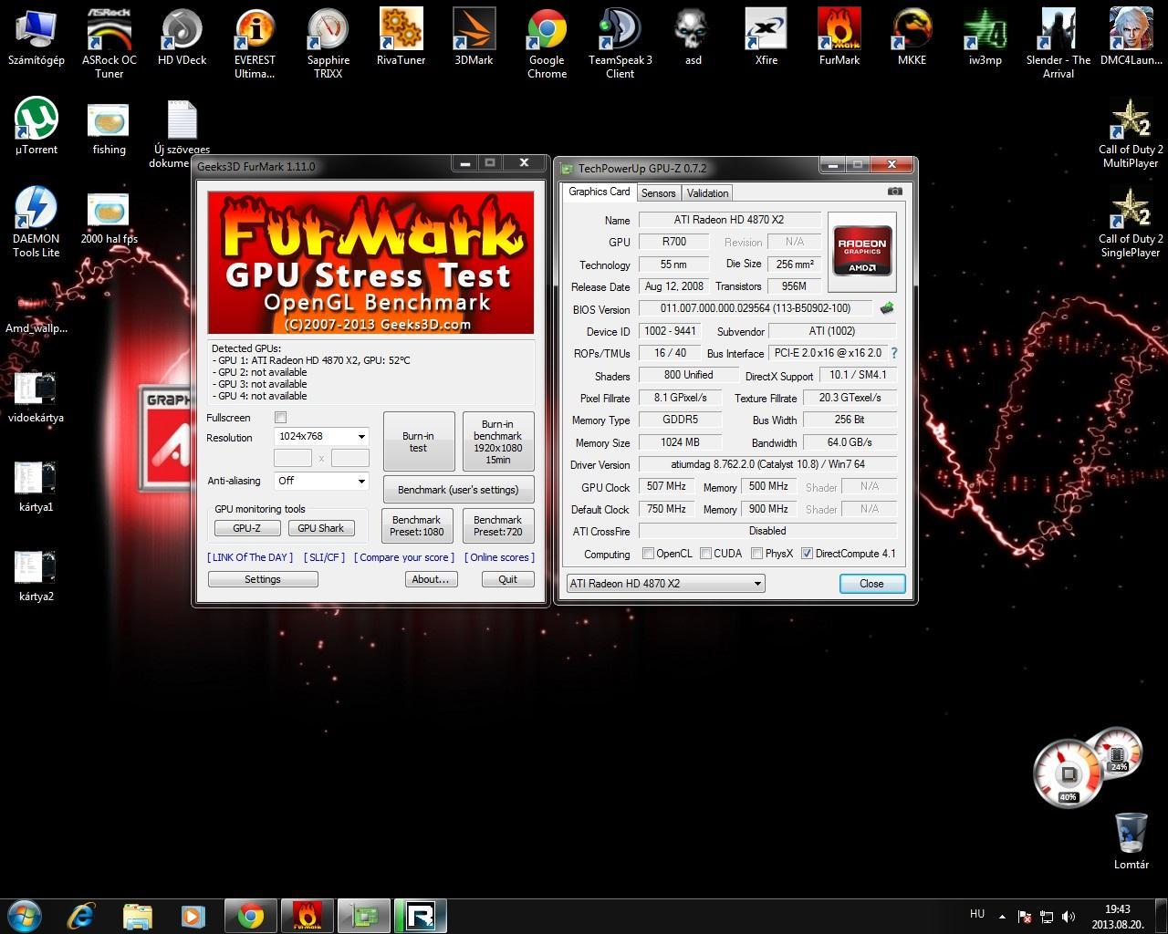The height and width of the screenshot is (934, 1168).
Task: Click the custom resolution width field
Action: click(x=293, y=458)
